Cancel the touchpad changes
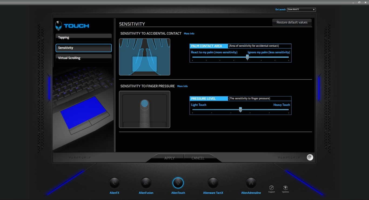369x200 pixels. point(198,158)
